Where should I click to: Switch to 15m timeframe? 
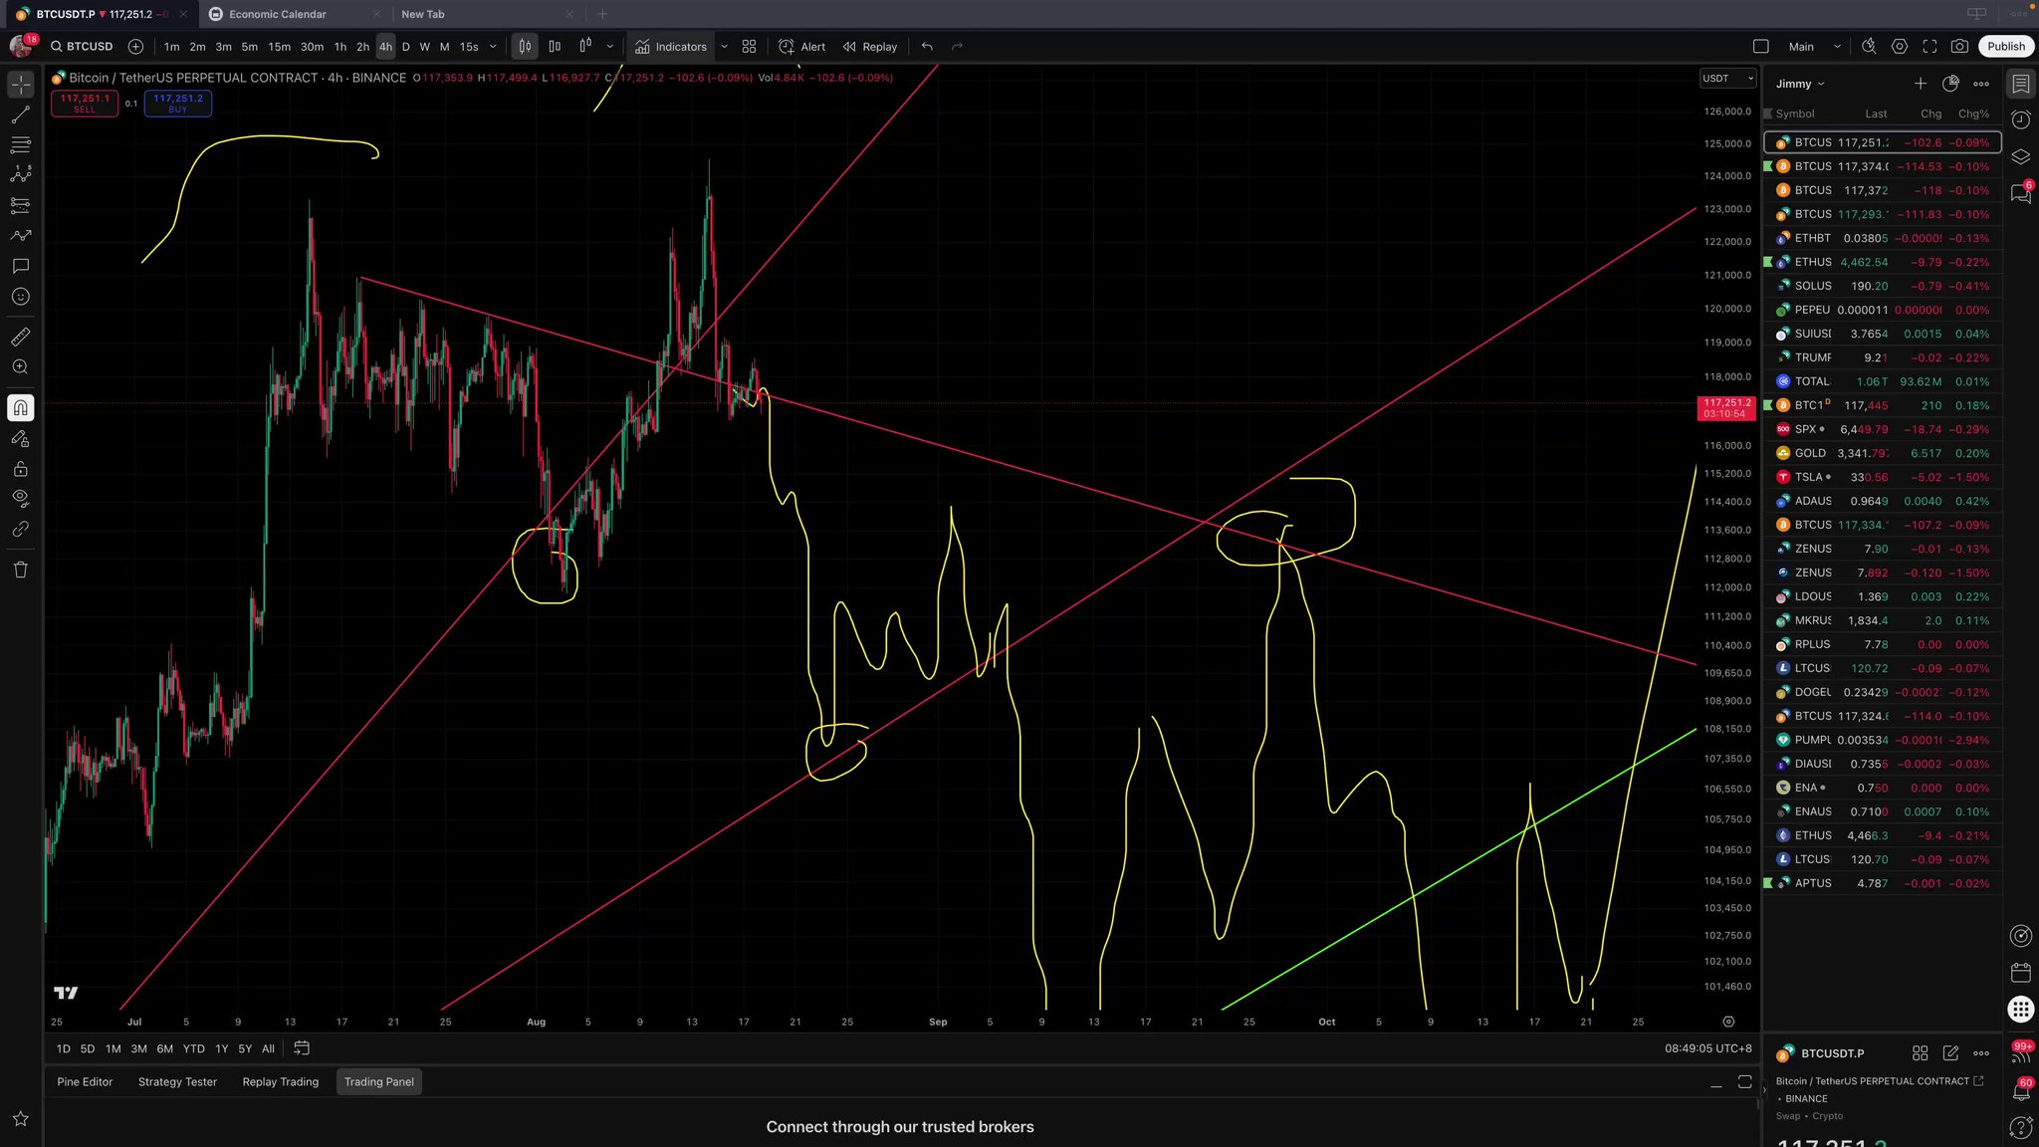click(x=280, y=47)
